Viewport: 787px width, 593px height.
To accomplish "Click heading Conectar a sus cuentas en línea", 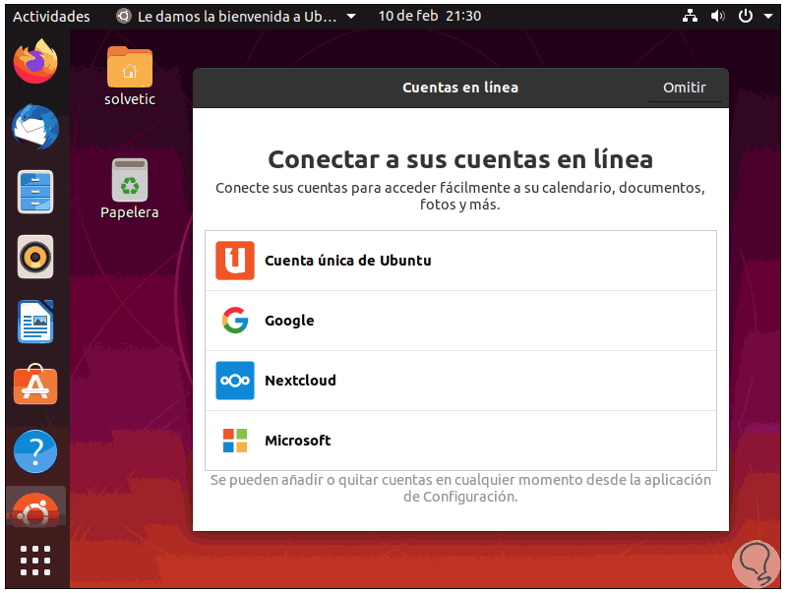I will click(x=460, y=159).
